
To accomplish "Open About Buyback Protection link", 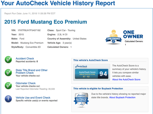I will coord(122,97).
